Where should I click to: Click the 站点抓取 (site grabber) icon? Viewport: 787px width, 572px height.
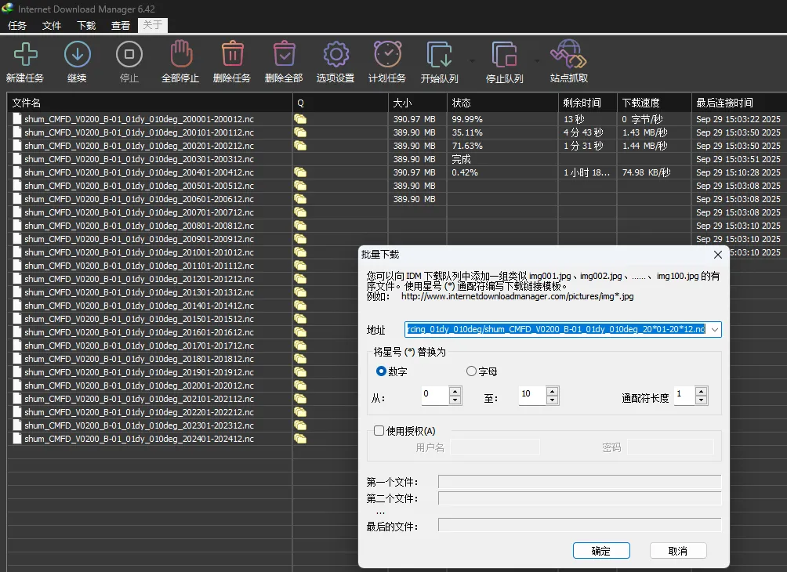[568, 55]
